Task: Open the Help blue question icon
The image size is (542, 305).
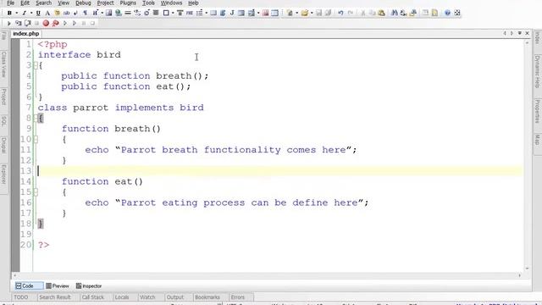Action: [x=447, y=14]
